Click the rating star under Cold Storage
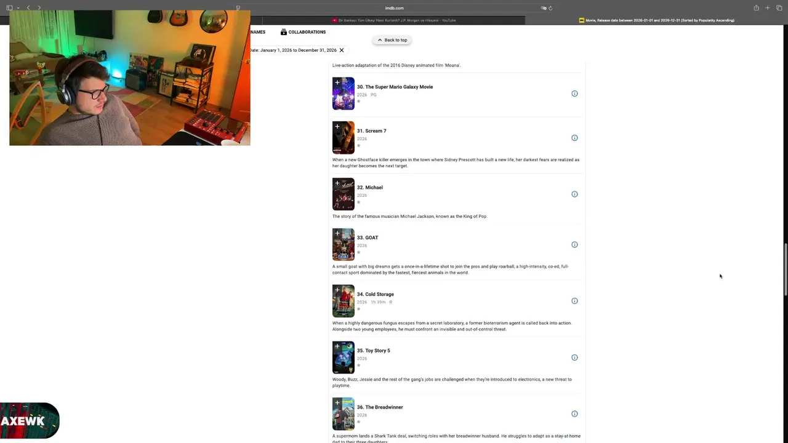This screenshot has width=788, height=443. click(359, 309)
